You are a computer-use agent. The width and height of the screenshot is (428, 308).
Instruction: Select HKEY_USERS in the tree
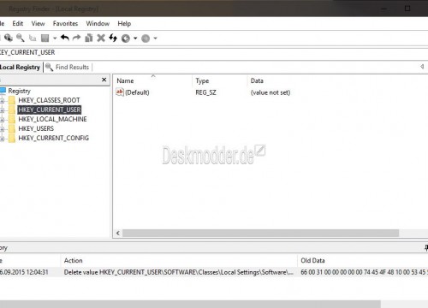(x=36, y=128)
